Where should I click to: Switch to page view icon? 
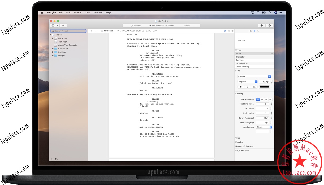tap(225, 31)
